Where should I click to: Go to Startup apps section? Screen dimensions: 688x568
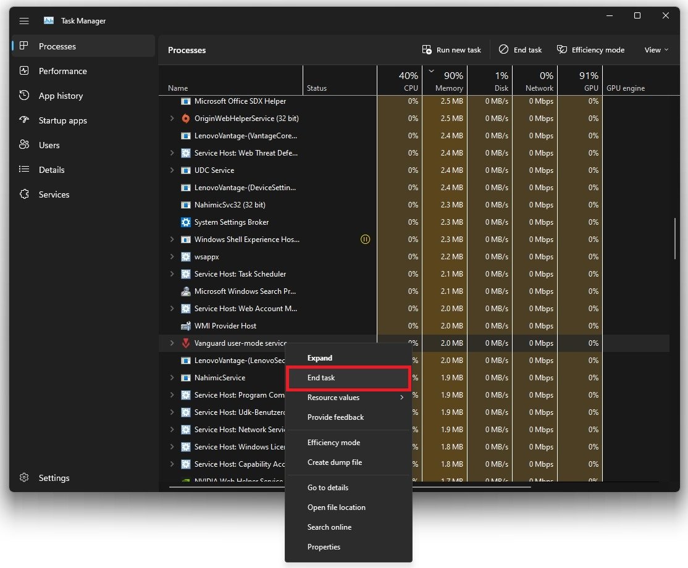[62, 120]
